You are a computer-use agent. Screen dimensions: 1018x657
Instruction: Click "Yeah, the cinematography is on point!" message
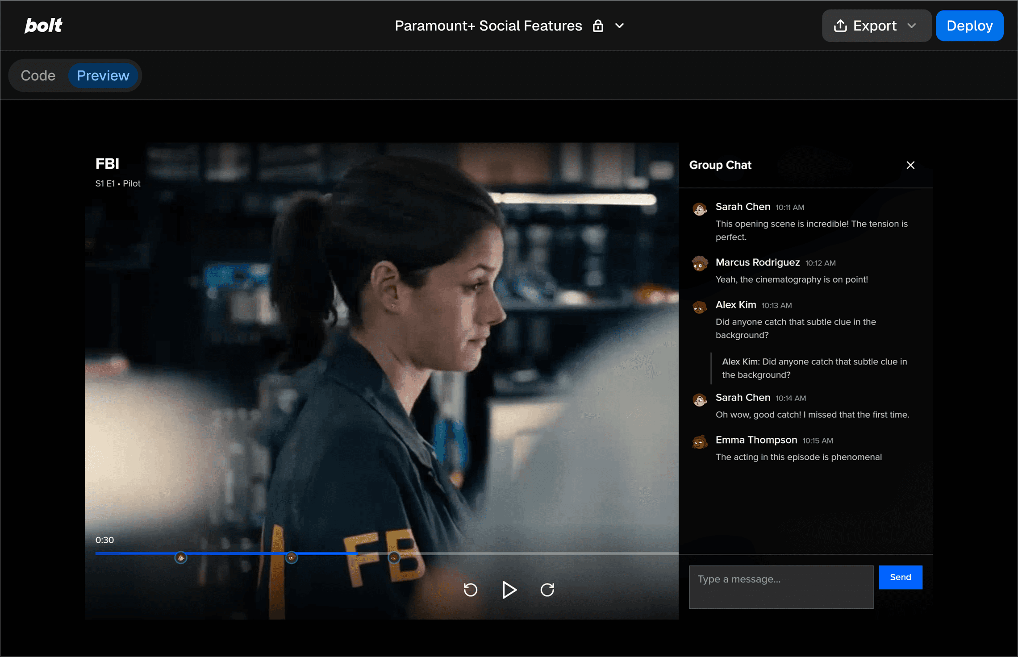click(x=792, y=279)
